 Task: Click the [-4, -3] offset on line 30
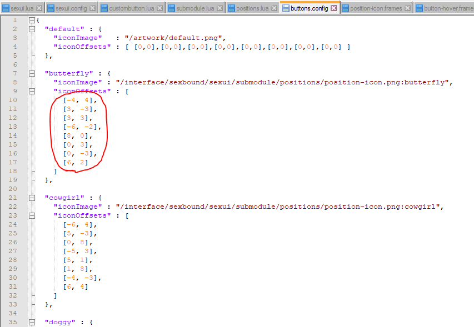81,278
